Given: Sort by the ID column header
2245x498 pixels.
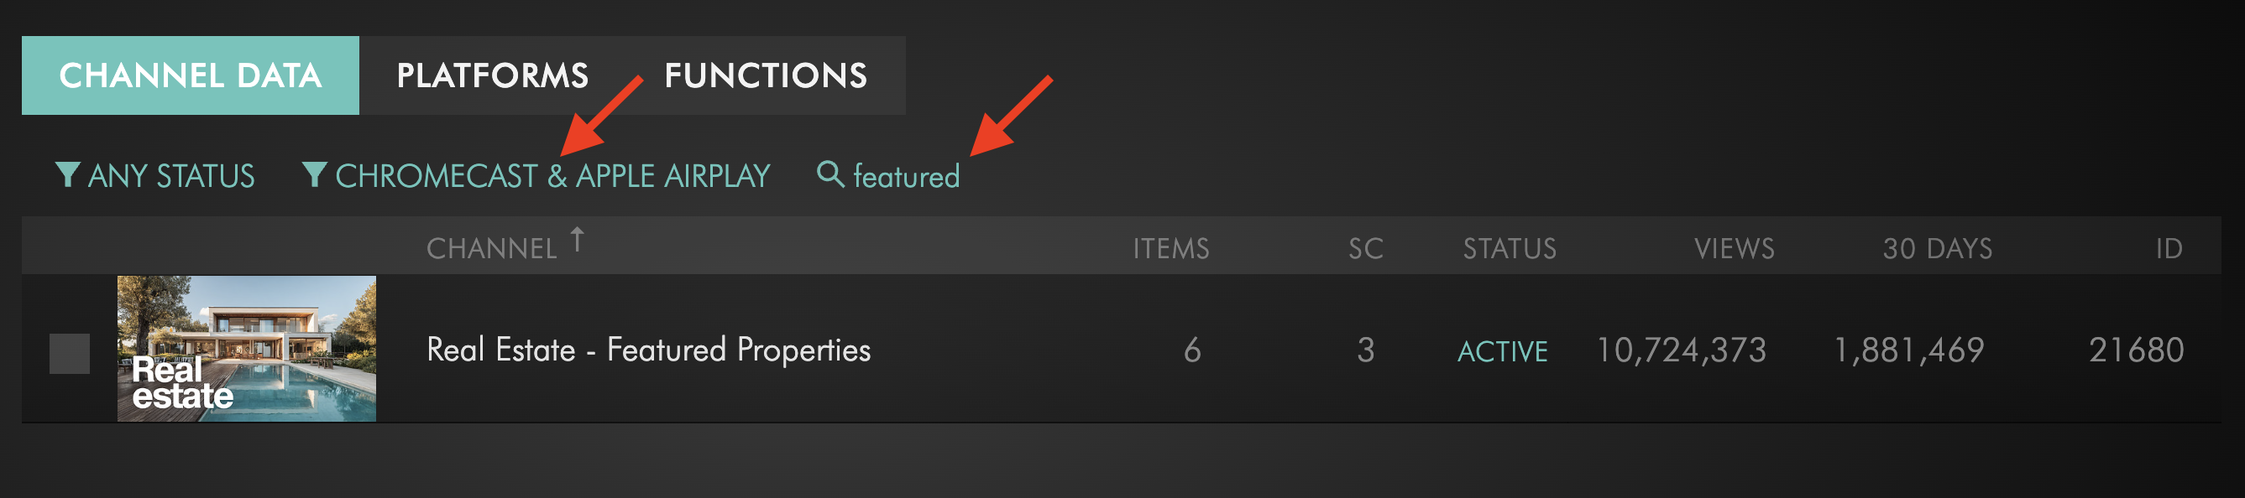Looking at the screenshot, I should 2169,248.
